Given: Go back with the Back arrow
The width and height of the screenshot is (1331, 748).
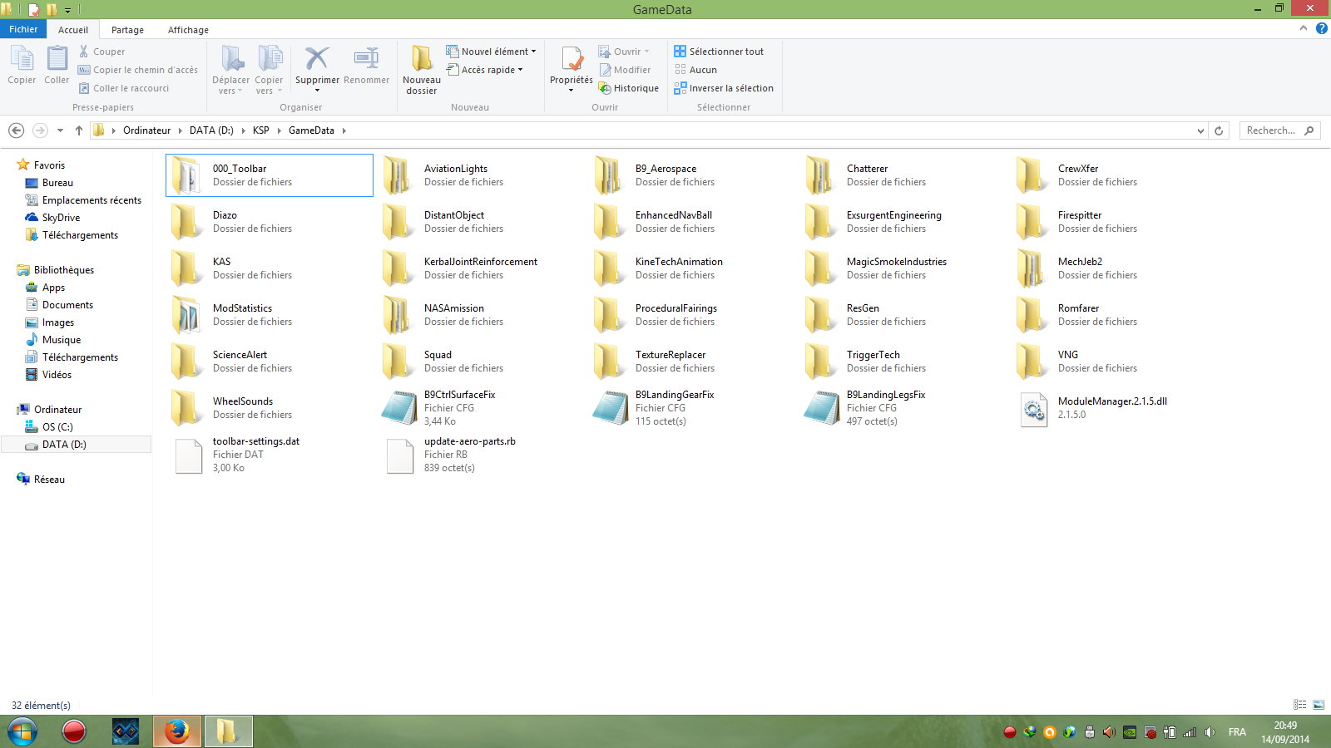Looking at the screenshot, I should click(x=16, y=130).
